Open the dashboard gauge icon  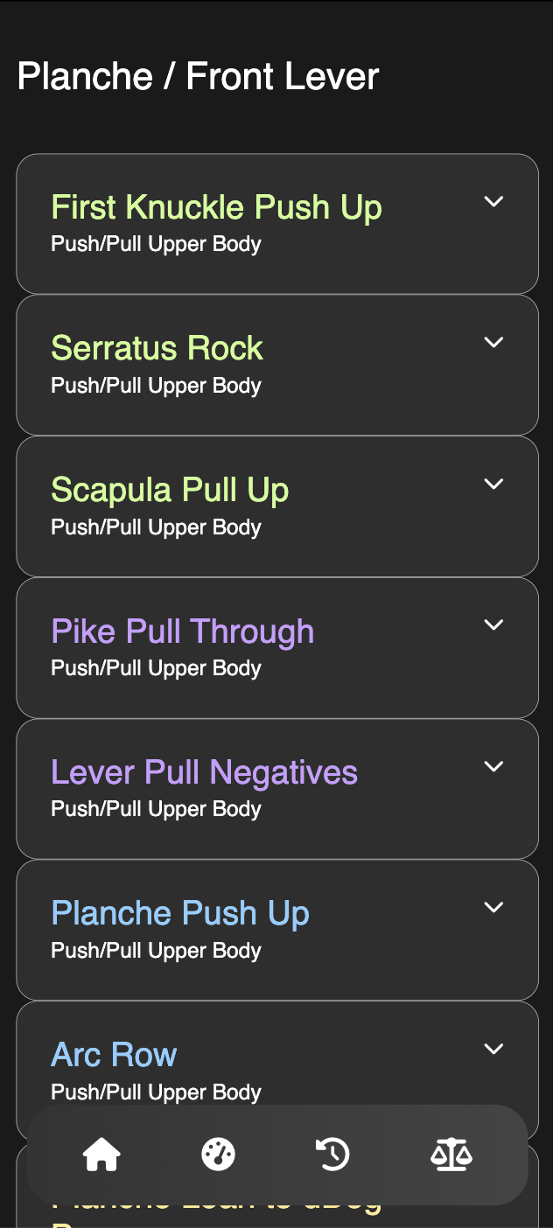coord(218,1155)
